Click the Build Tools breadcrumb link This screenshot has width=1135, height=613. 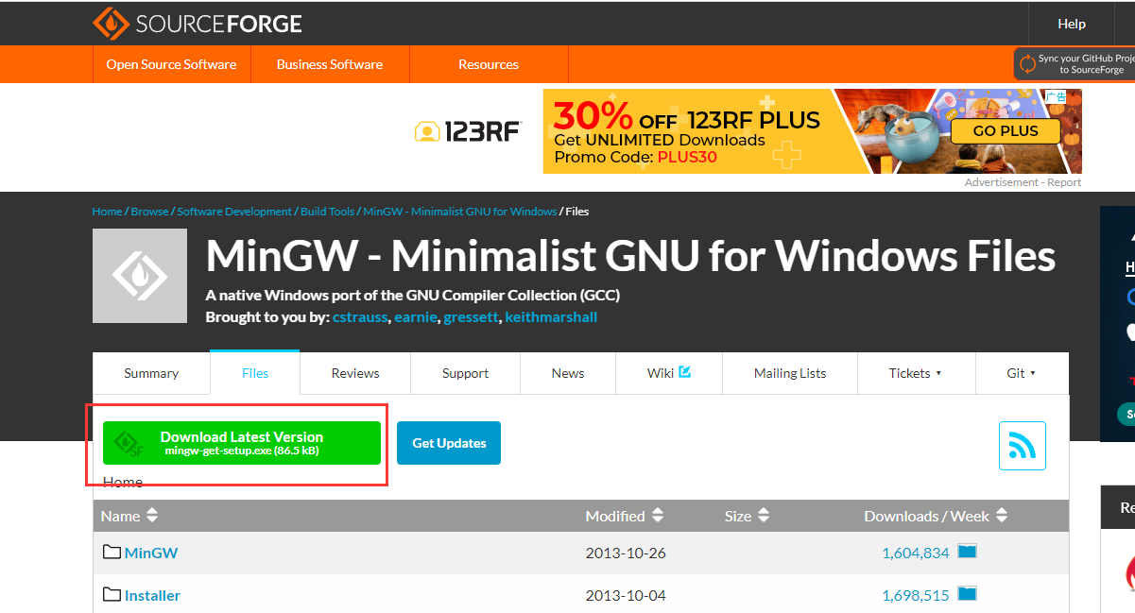(328, 212)
